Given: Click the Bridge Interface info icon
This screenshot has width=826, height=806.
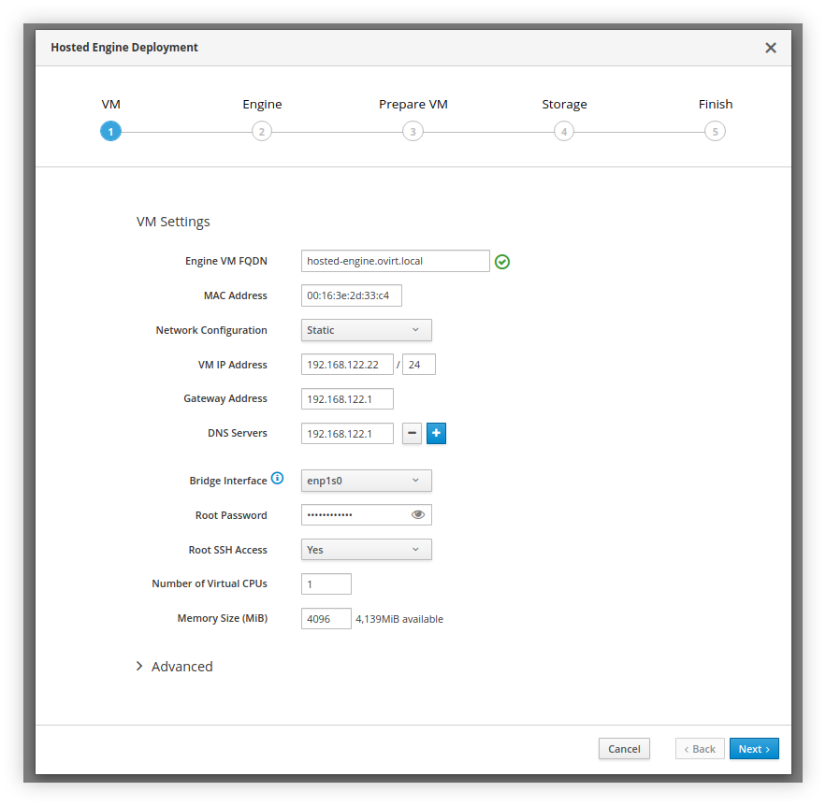Looking at the screenshot, I should pyautogui.click(x=277, y=479).
